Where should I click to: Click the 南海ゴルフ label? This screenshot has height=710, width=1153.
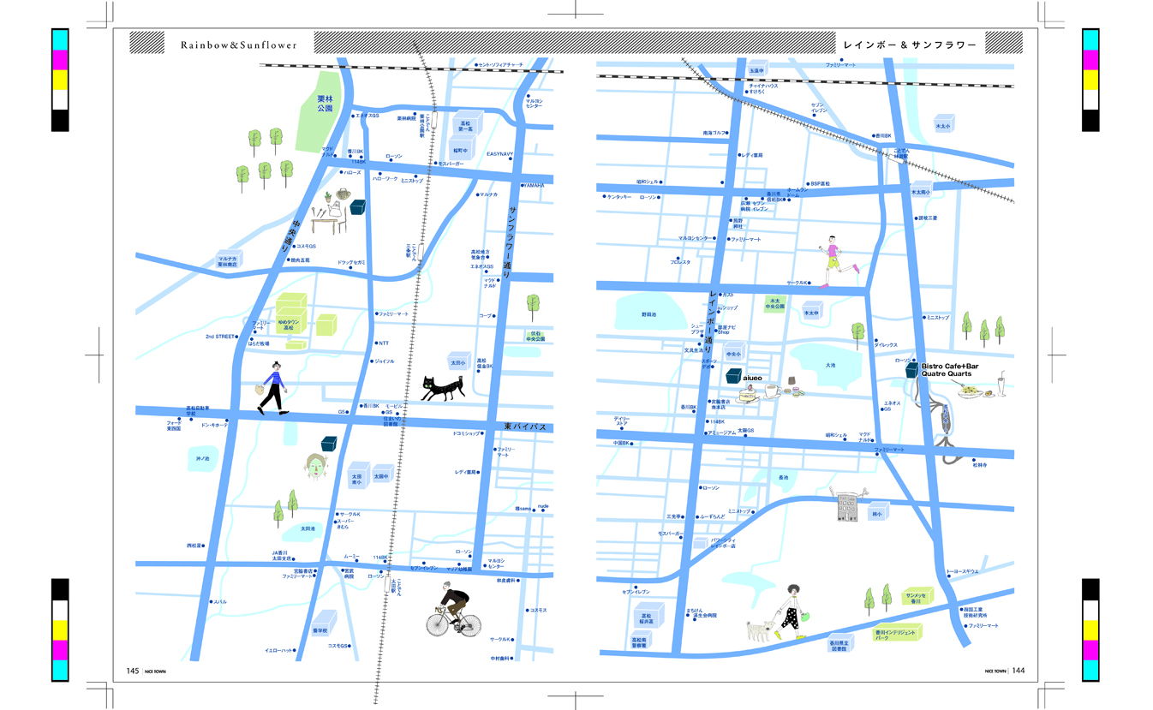pyautogui.click(x=714, y=133)
